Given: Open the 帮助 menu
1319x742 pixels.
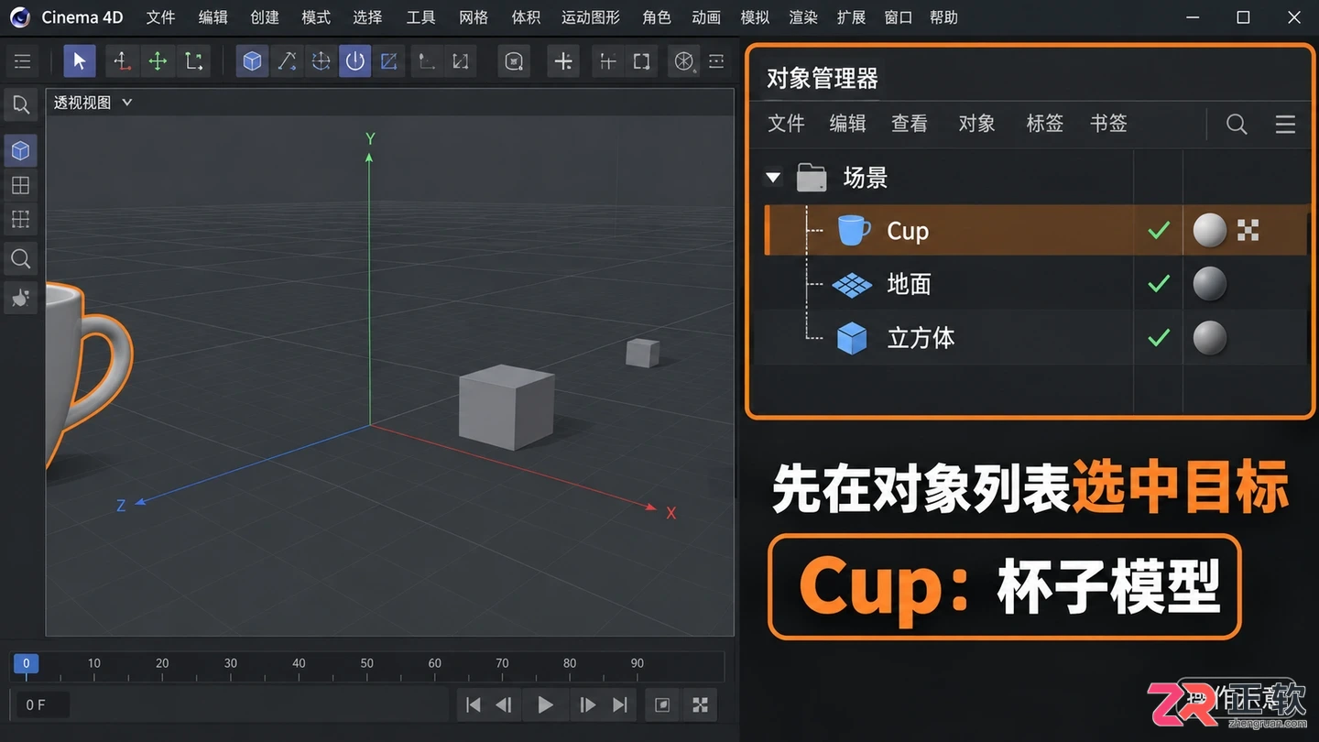Looking at the screenshot, I should [x=943, y=17].
